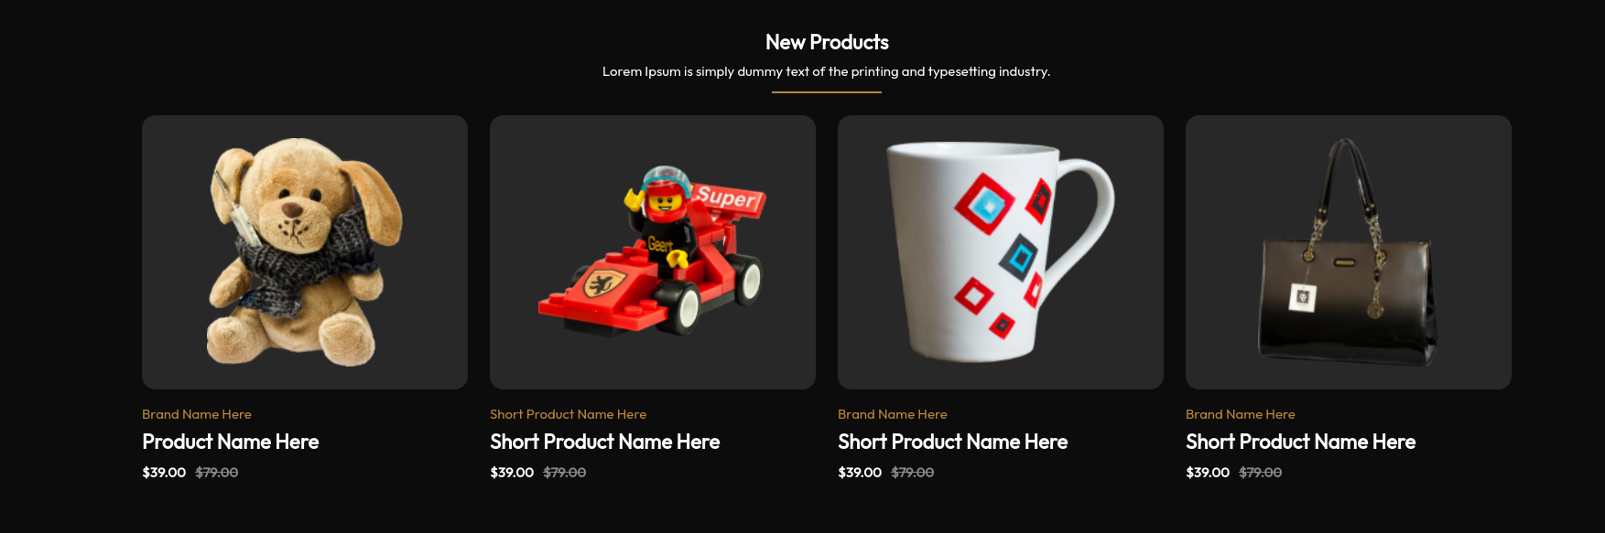Open Short Product Name Here under race car
This screenshot has width=1605, height=533.
(605, 442)
